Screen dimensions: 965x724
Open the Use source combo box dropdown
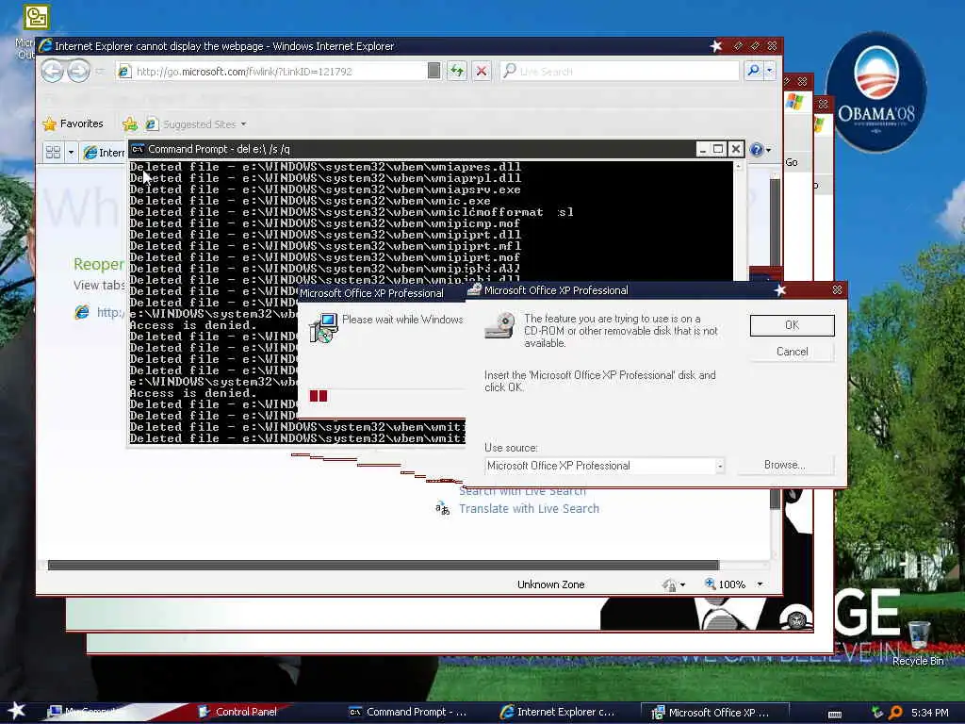pos(719,466)
